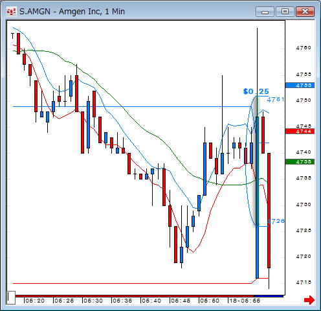This screenshot has height=311, width=321.
Task: Click the 4726 lower band label
Action: point(276,221)
